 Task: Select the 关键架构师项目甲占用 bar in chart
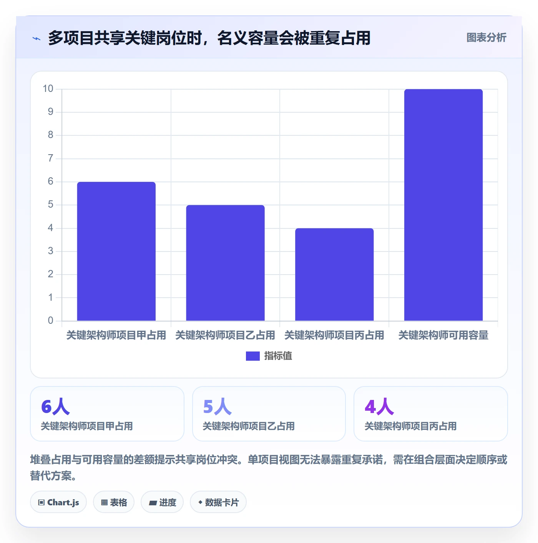[x=116, y=251]
